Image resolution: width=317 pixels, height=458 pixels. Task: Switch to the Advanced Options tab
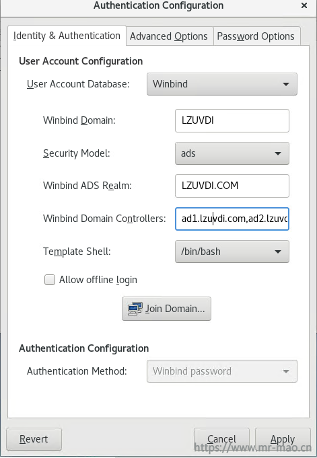[169, 36]
